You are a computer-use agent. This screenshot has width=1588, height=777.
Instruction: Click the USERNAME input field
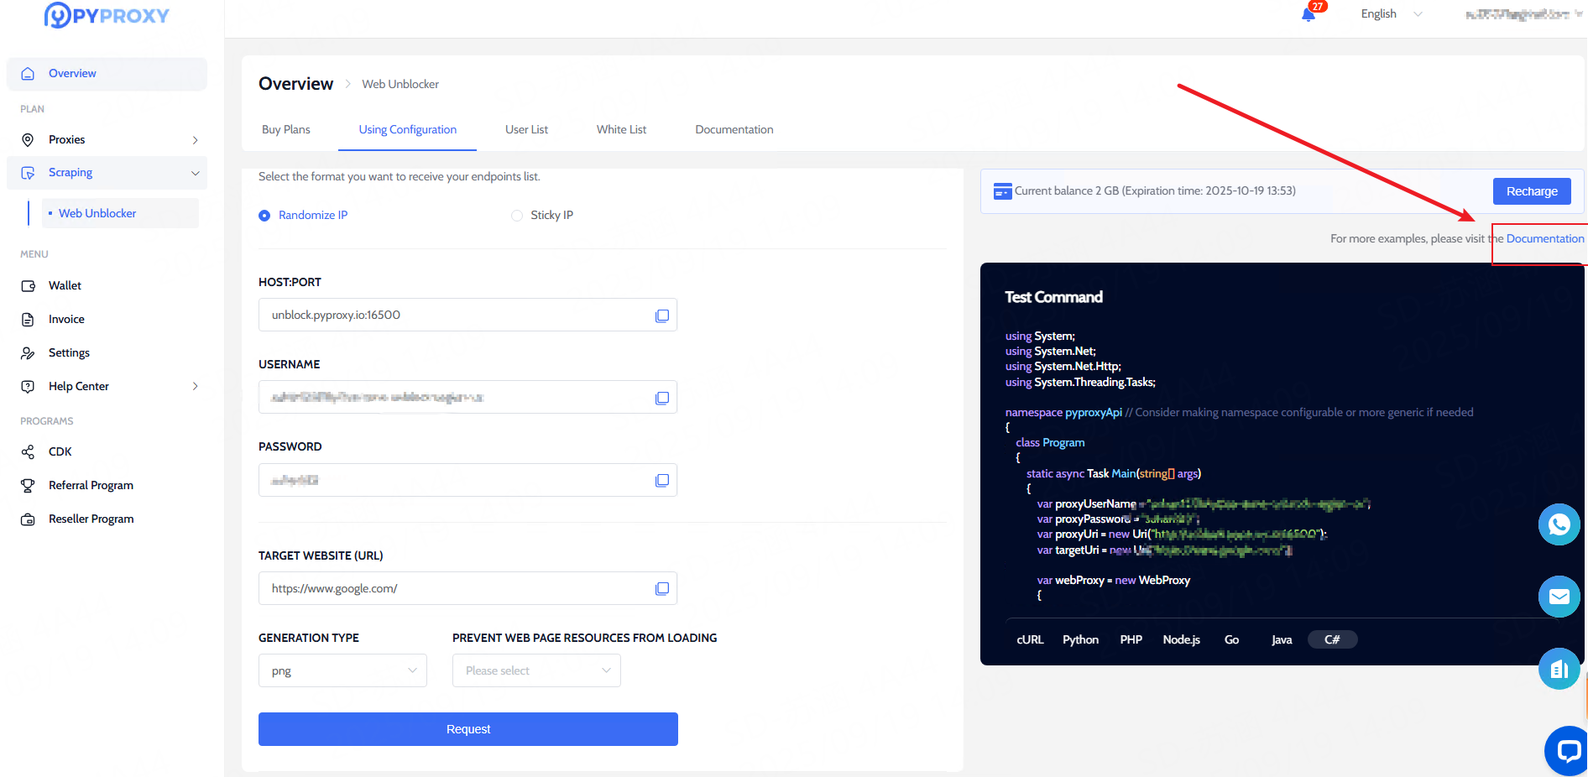click(468, 397)
